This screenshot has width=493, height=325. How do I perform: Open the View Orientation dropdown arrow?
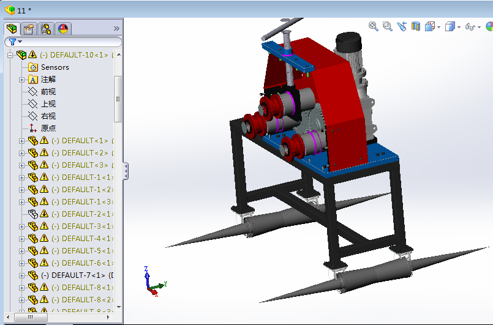438,28
